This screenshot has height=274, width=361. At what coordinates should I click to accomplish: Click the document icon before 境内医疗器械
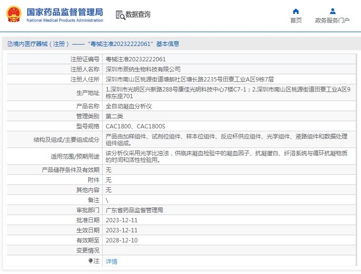click(x=10, y=44)
